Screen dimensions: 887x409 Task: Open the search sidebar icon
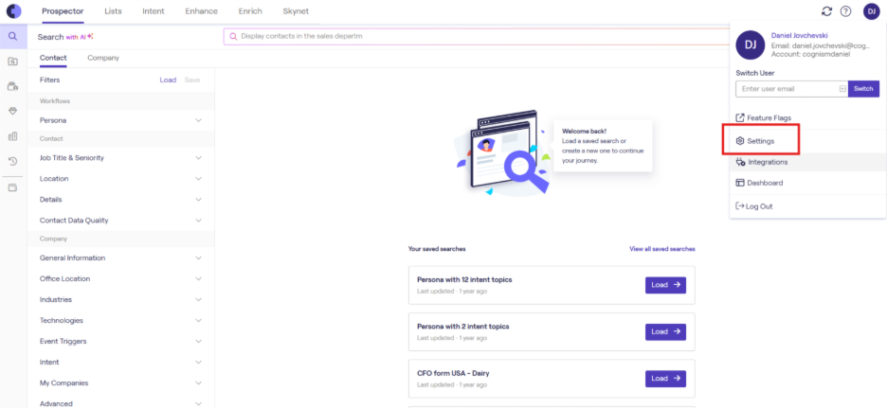[x=13, y=36]
